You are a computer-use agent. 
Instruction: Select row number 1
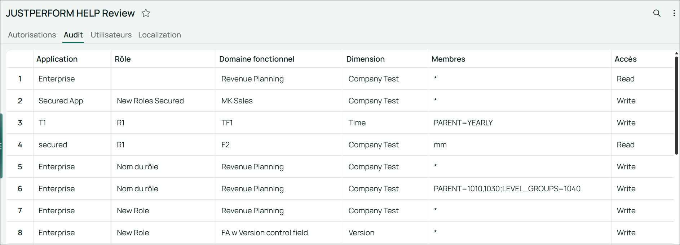click(x=20, y=79)
